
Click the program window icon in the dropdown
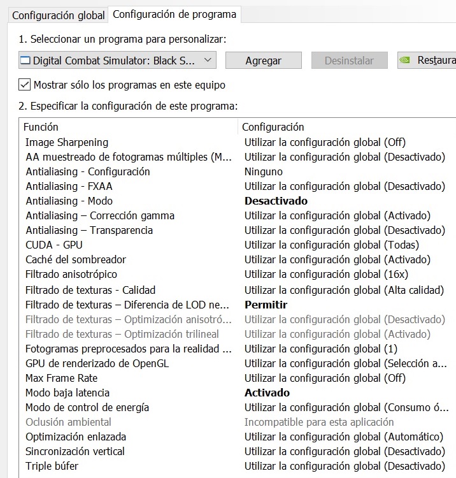click(x=25, y=61)
